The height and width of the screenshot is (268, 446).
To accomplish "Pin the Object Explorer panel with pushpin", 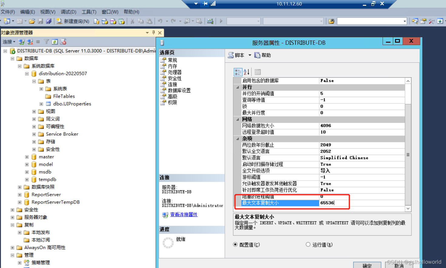I will (154, 32).
